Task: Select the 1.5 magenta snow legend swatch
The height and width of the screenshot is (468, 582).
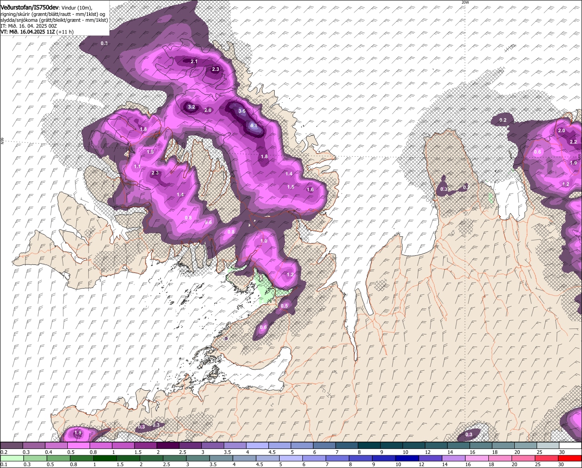Action: coord(145,446)
